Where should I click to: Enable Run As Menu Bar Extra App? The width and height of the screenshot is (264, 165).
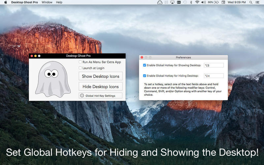[80, 62]
